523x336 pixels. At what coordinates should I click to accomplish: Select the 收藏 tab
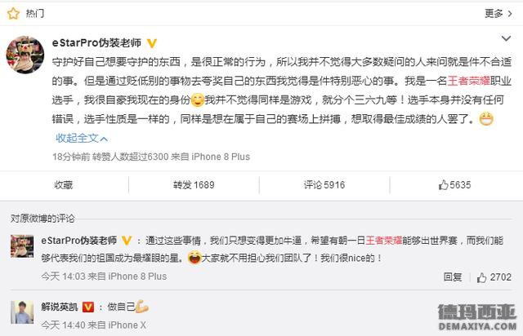pos(64,185)
